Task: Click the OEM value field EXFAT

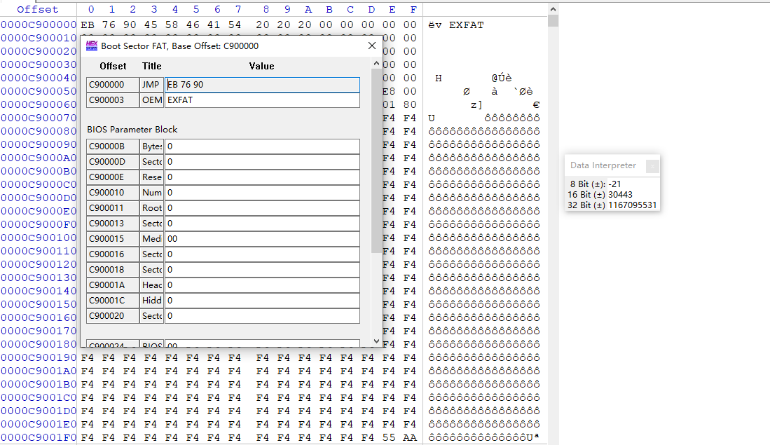Action: tap(262, 100)
